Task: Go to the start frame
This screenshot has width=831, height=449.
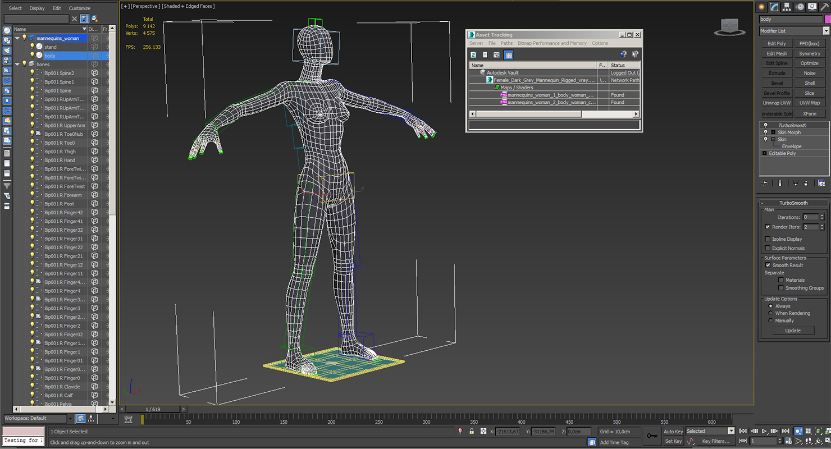Action: [744, 431]
